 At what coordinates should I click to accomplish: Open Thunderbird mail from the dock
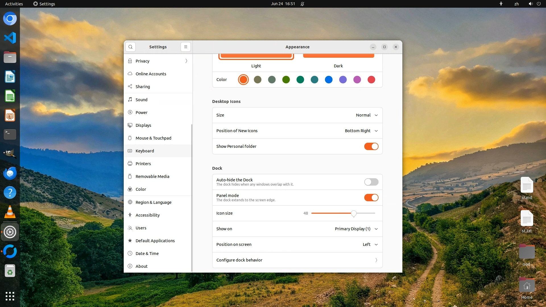point(10,173)
